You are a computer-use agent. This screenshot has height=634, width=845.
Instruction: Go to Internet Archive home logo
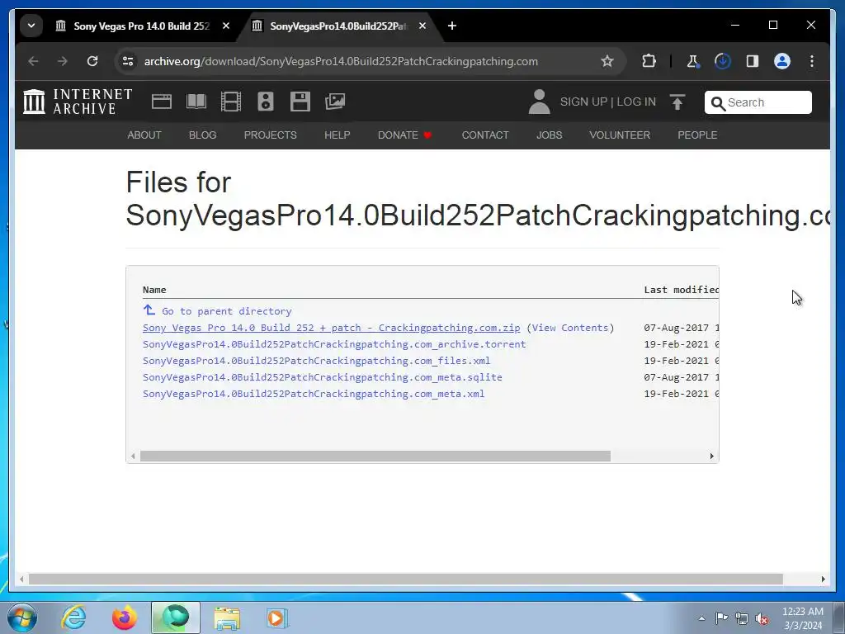pos(78,102)
